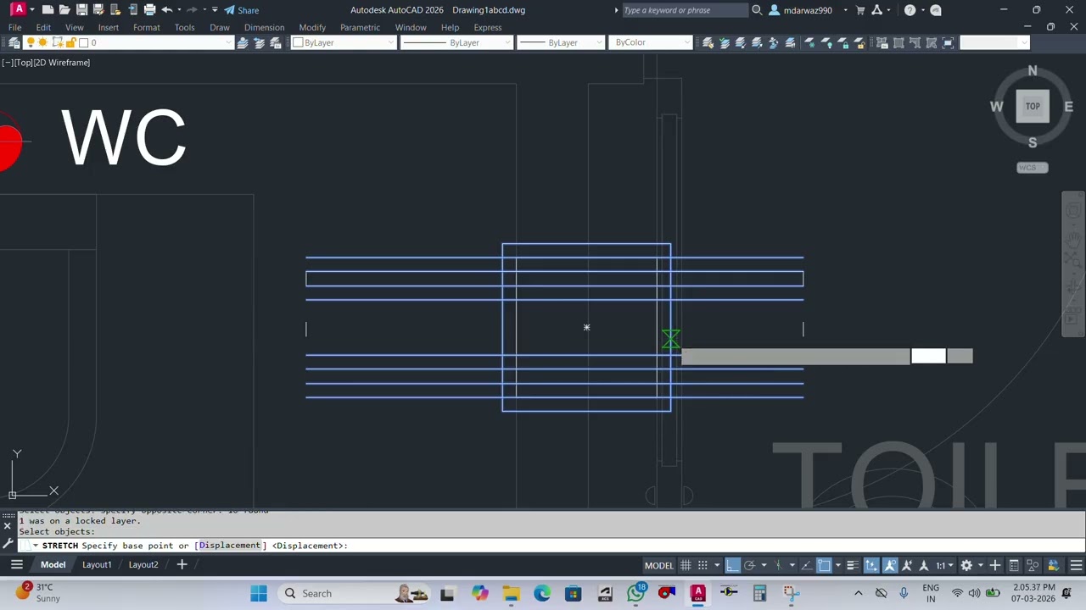Toggle polar tracking in status bar

click(749, 565)
